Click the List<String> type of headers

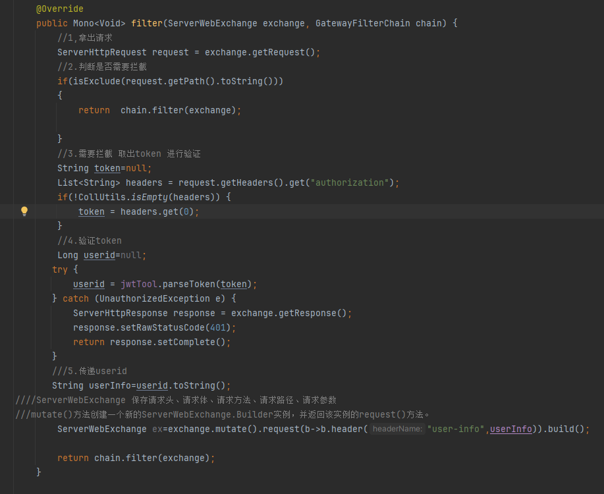(x=89, y=182)
